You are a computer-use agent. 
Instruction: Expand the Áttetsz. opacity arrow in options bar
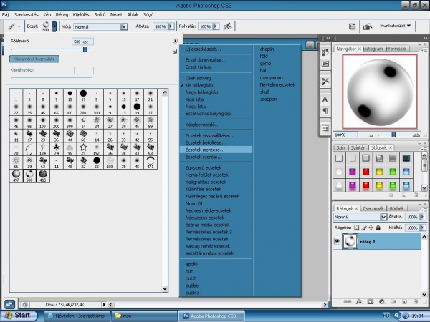(x=171, y=26)
